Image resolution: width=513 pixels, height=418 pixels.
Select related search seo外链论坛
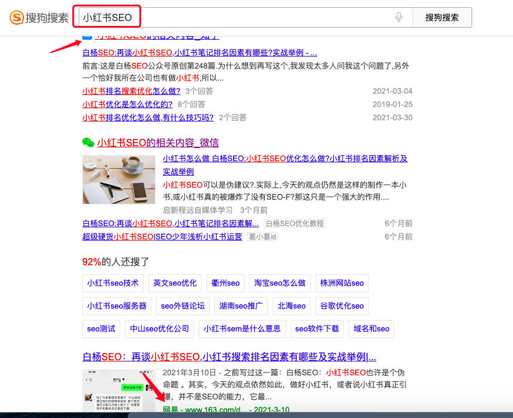point(183,306)
